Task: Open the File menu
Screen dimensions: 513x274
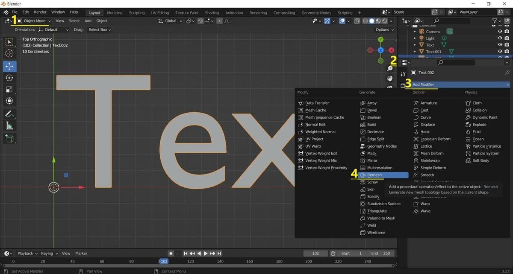Action: [x=15, y=12]
